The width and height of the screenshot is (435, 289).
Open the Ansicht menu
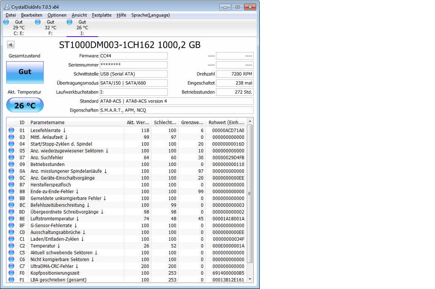[x=79, y=15]
